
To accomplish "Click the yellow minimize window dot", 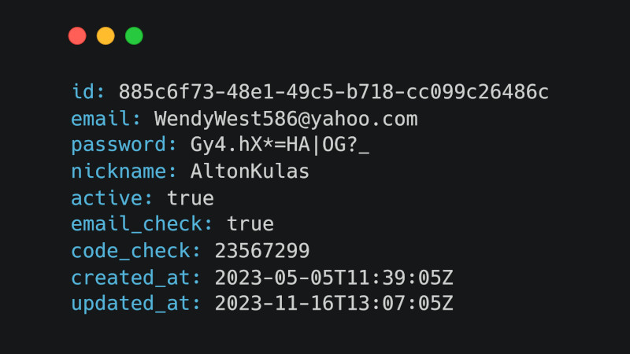I will click(106, 35).
